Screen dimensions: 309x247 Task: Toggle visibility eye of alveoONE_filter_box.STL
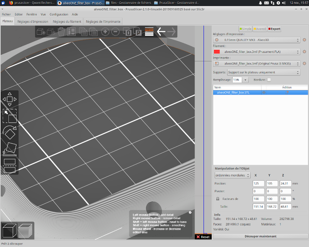264,93
